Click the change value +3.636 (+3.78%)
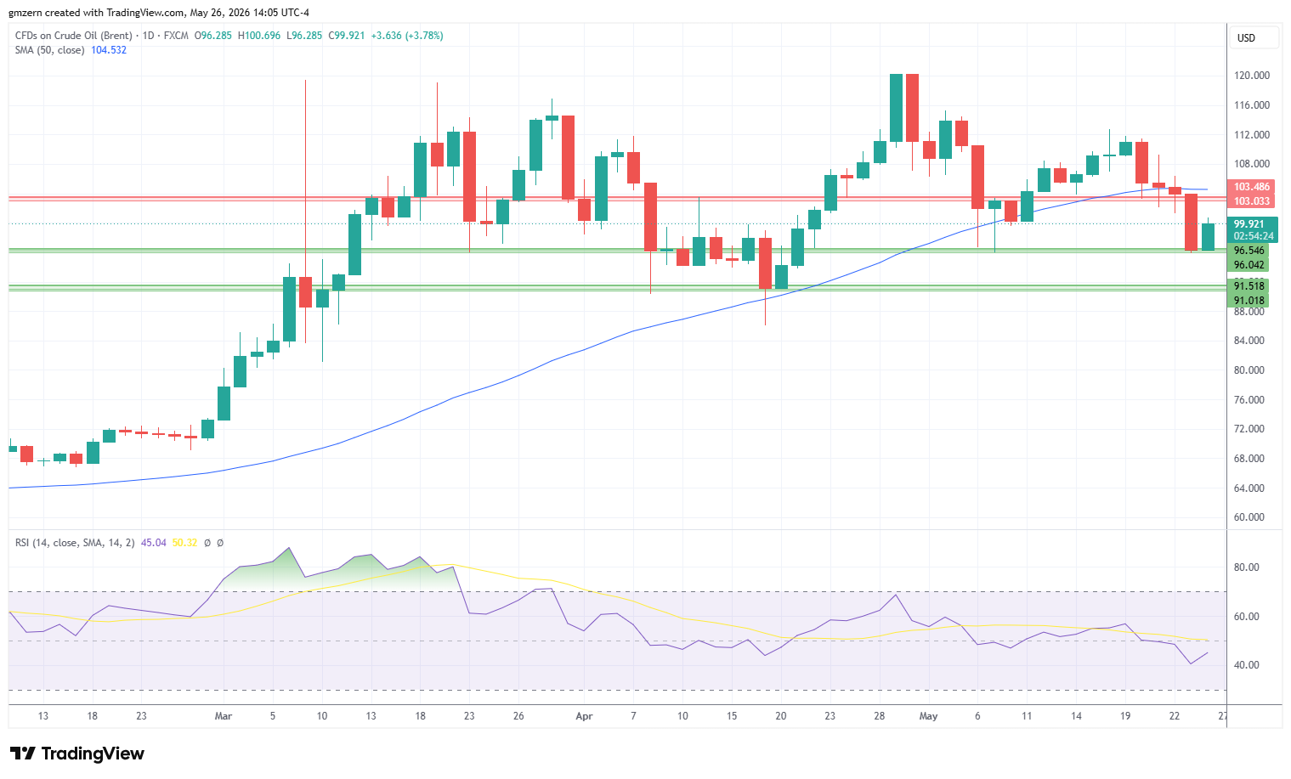1291x779 pixels. click(407, 36)
